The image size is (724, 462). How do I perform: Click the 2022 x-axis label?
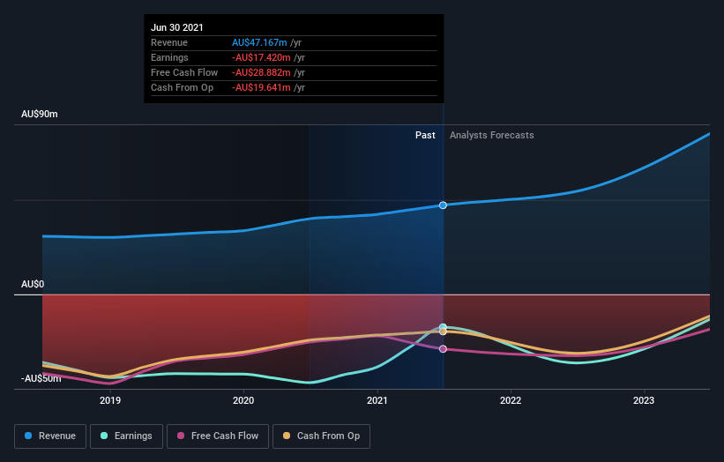point(511,400)
